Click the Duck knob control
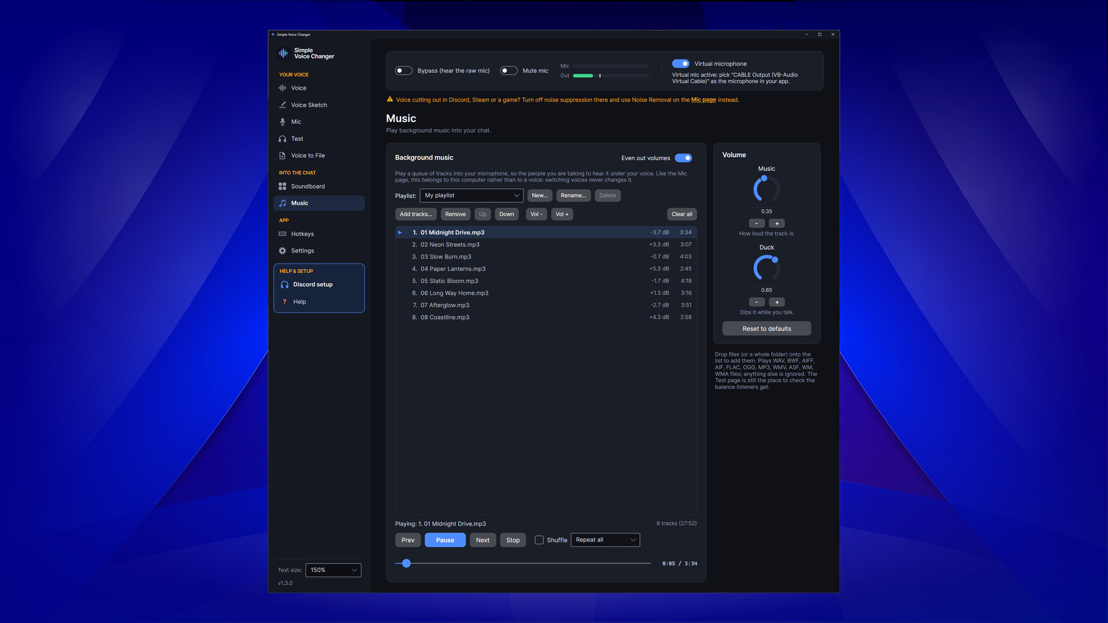This screenshot has width=1108, height=623. click(766, 267)
